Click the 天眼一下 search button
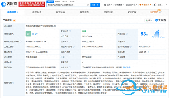 95,5
